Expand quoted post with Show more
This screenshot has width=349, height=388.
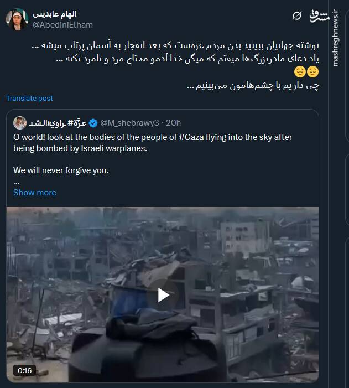click(34, 193)
